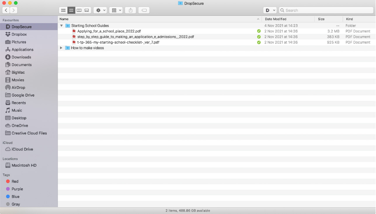Go forward with the forward arrow

(x=14, y=10)
